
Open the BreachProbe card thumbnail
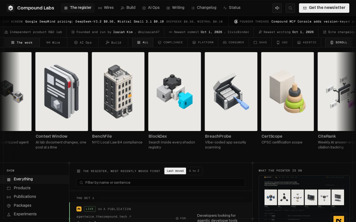(x=231, y=92)
